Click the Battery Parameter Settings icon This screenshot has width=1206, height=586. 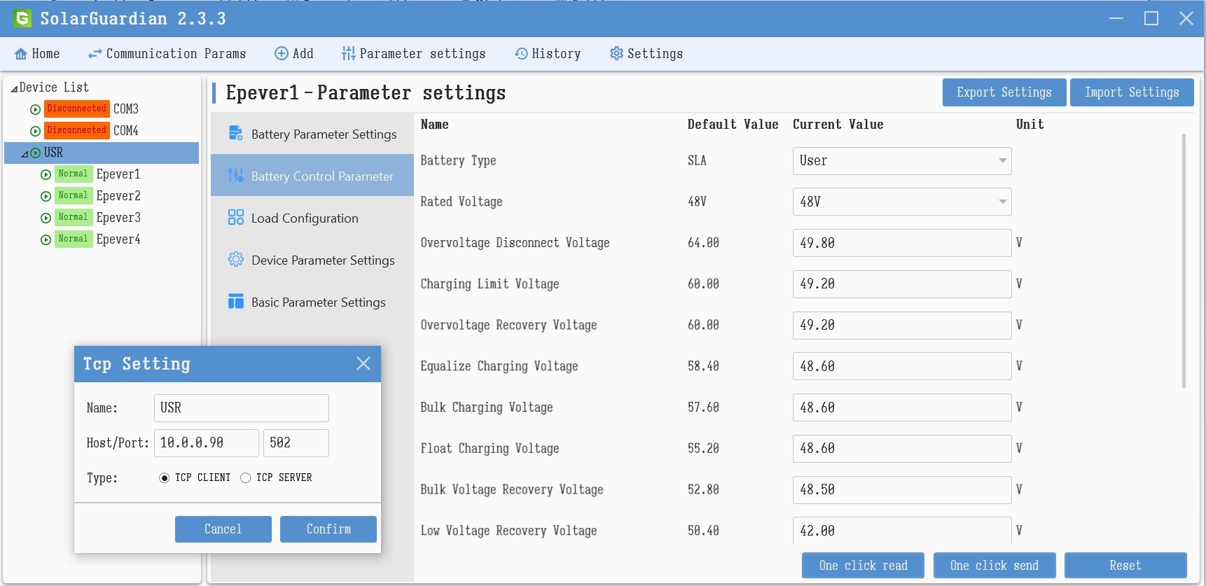(x=236, y=134)
